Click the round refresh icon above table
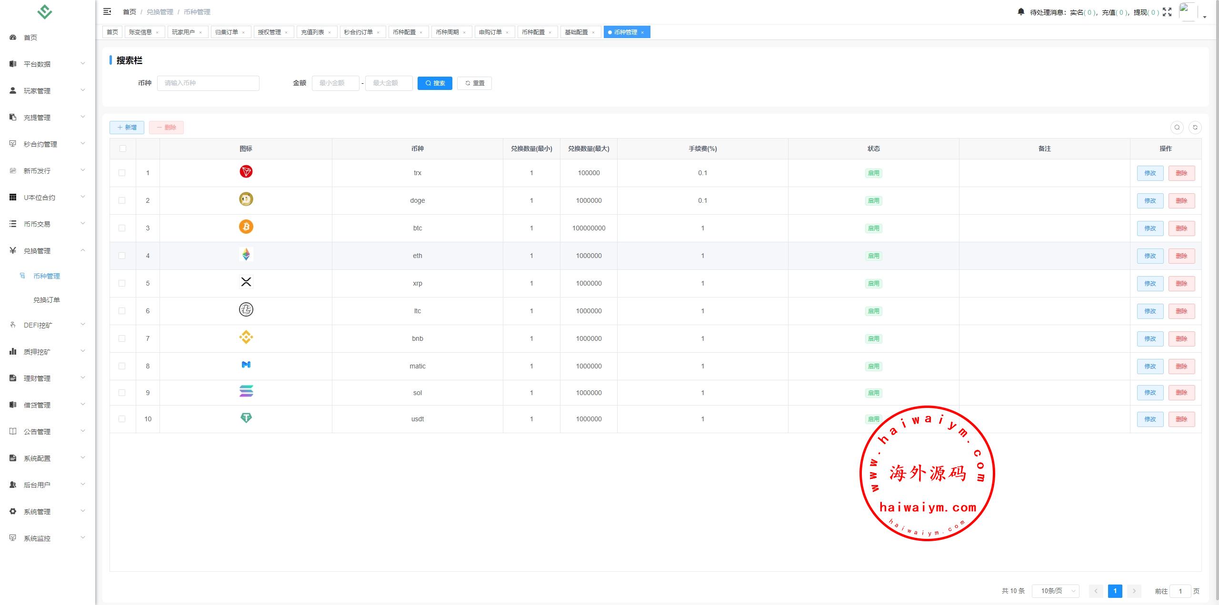This screenshot has height=605, width=1219. click(1195, 127)
